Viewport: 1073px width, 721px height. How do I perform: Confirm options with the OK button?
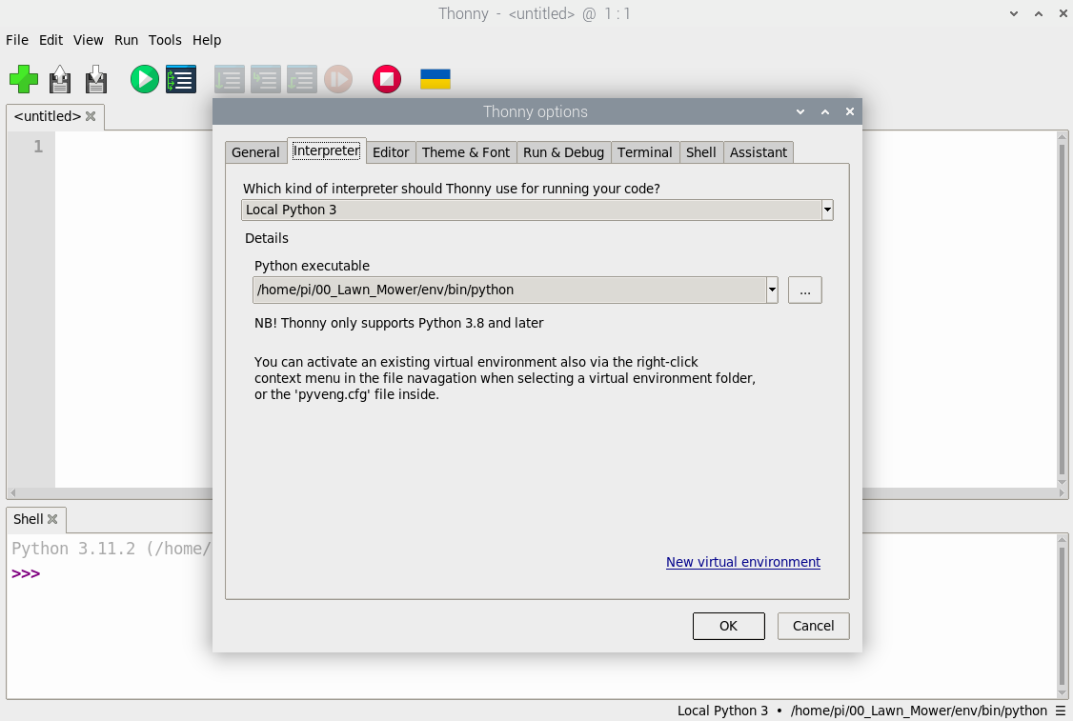(x=729, y=626)
